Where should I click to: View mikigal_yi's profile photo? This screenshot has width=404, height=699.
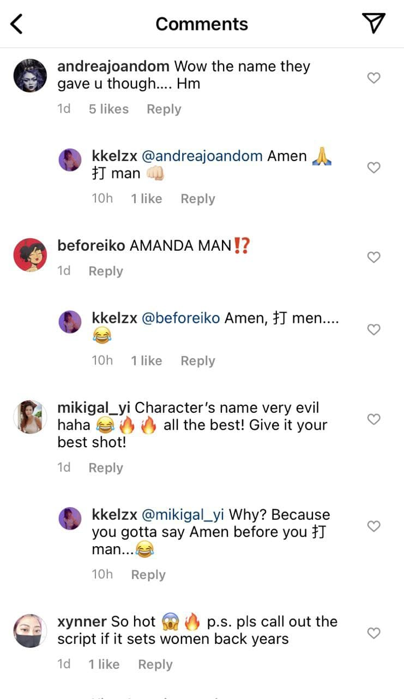30,417
